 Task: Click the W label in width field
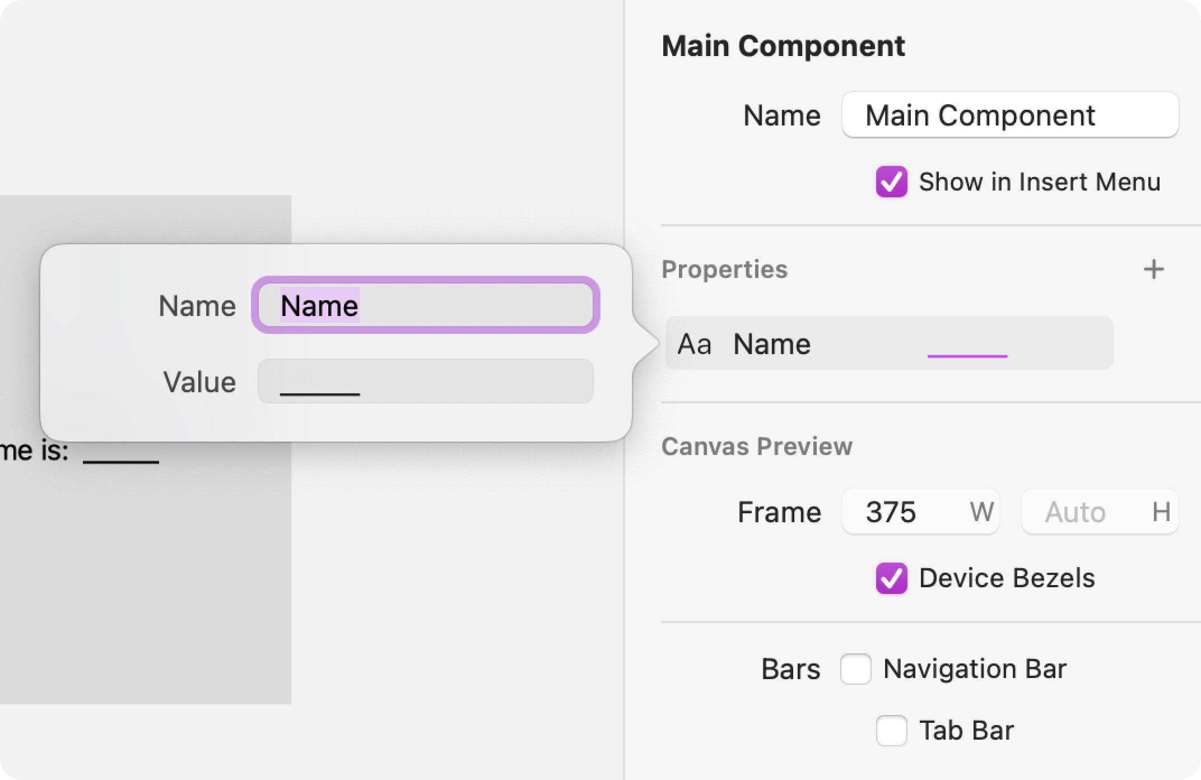click(x=981, y=512)
